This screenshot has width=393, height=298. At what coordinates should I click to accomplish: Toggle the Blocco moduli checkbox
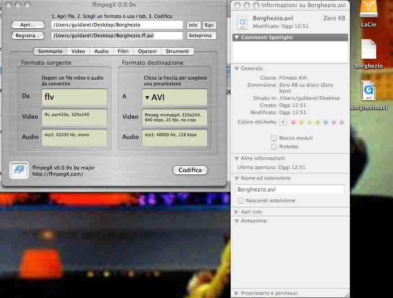pos(274,138)
